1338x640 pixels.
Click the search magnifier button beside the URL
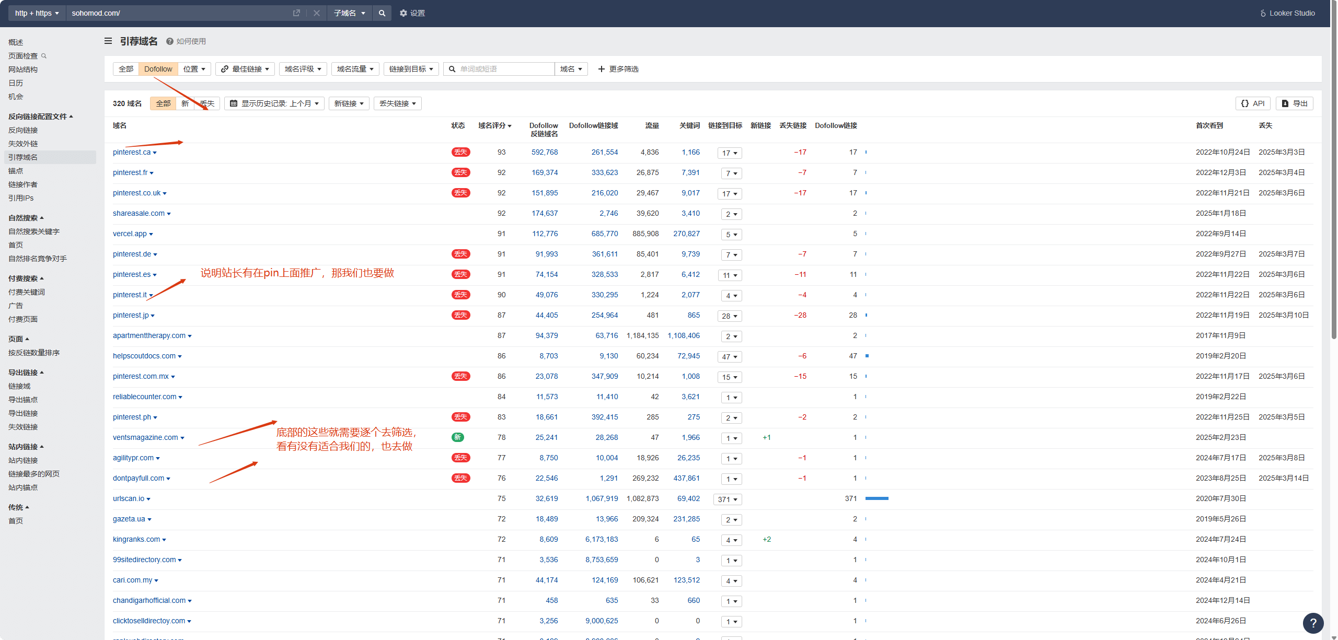382,13
